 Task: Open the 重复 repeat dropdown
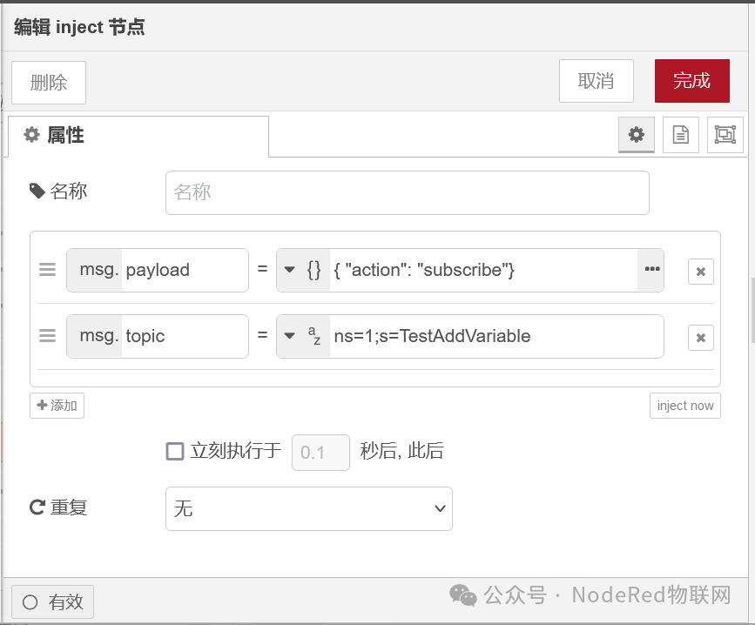(x=308, y=508)
